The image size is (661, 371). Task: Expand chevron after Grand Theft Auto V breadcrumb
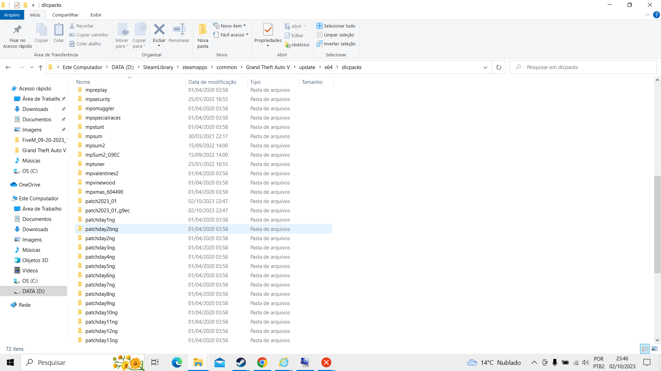[294, 67]
